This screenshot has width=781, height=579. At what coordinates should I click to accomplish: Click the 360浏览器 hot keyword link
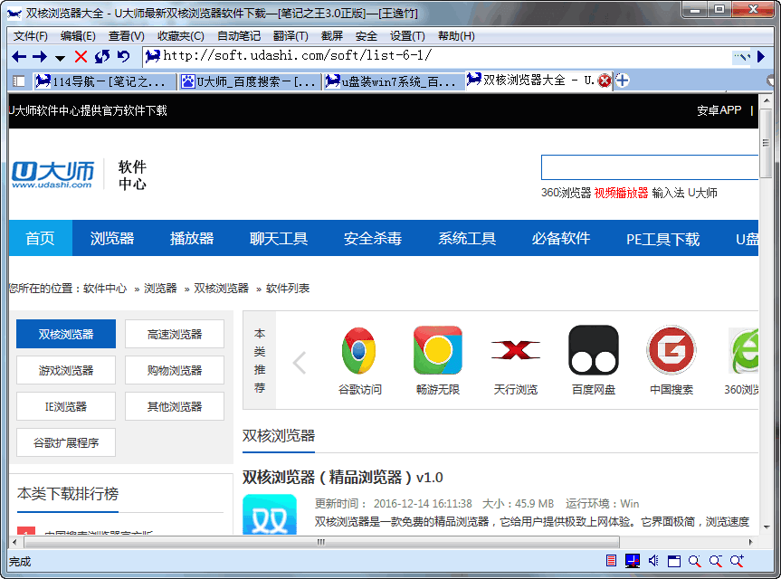(x=566, y=193)
